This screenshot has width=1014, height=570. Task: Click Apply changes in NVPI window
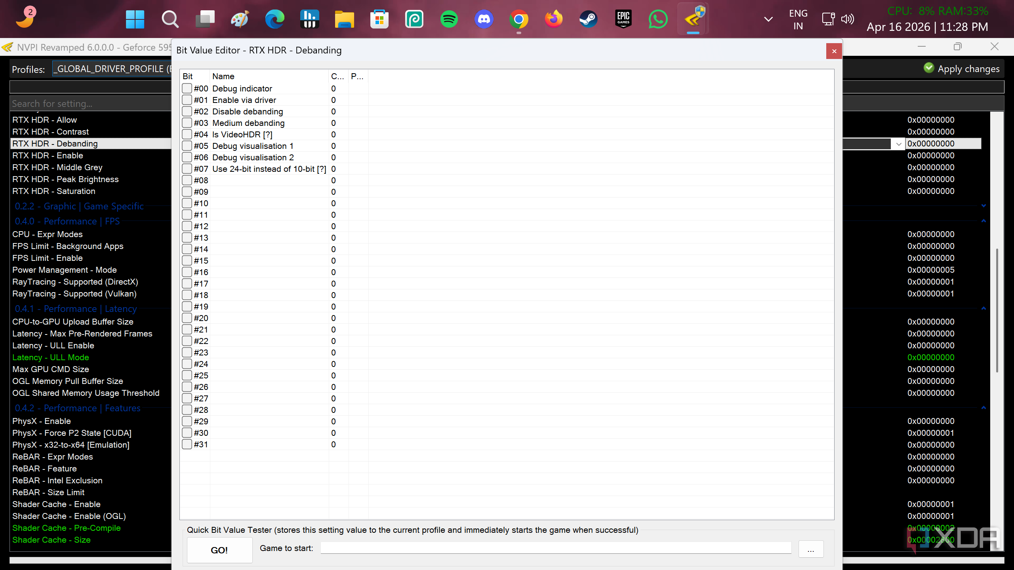point(962,69)
